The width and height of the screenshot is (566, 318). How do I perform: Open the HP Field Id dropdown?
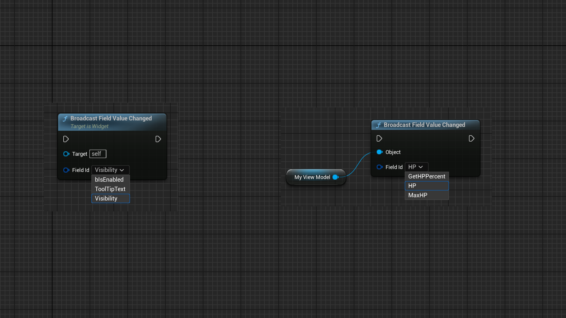416,167
